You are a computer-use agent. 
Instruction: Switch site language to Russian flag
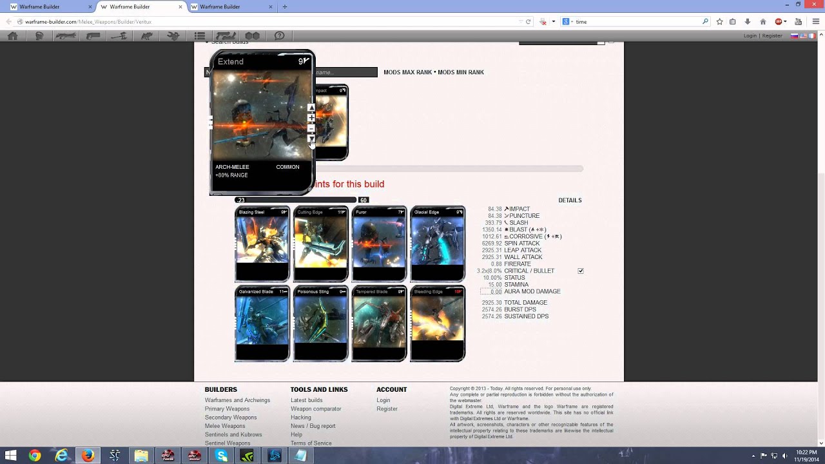point(795,36)
